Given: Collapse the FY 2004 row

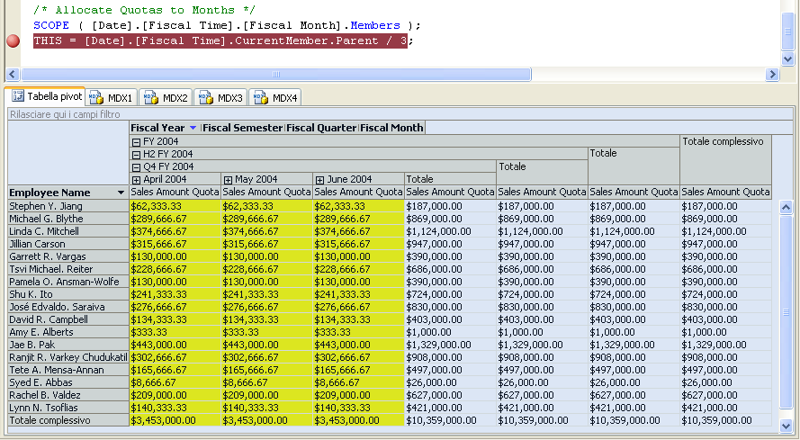Looking at the screenshot, I should click(x=136, y=141).
